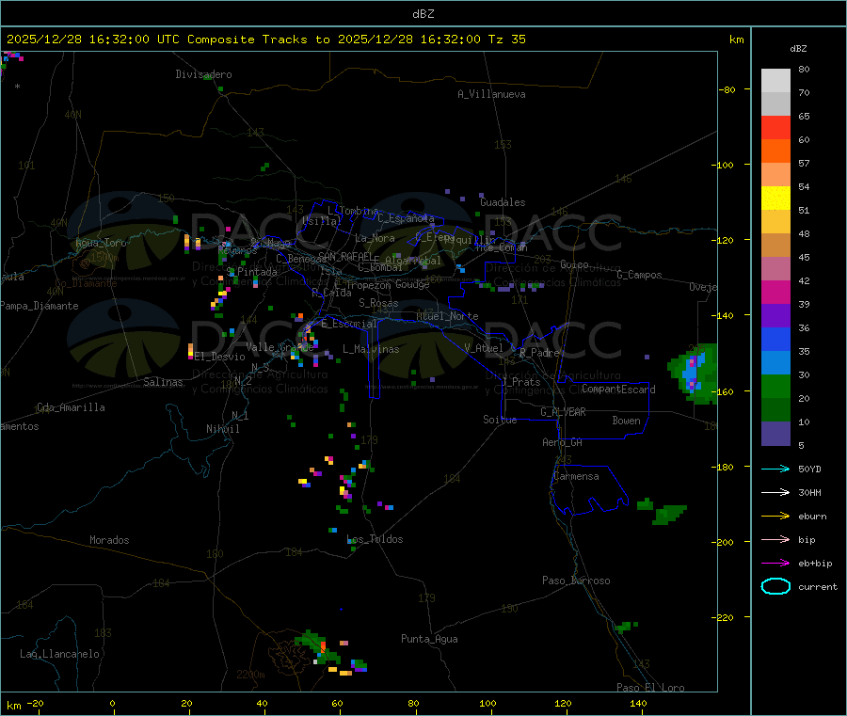847x716 pixels.
Task: Click the CompantEscard map label
Action: point(618,389)
